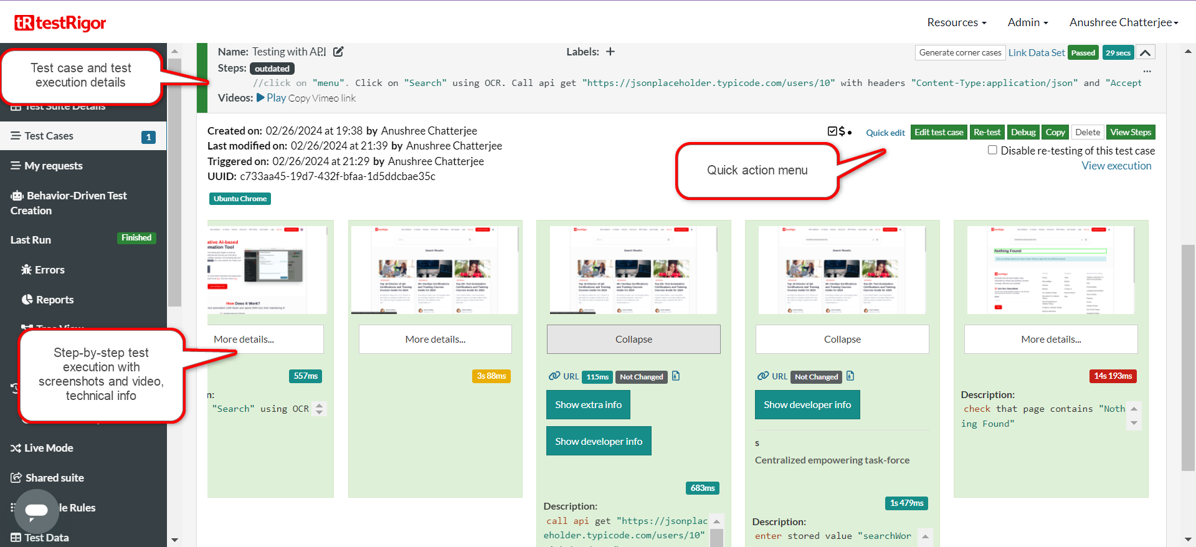Screen dimensions: 1196x547
Task: Expand the Admin dropdown menu
Action: [x=1027, y=22]
